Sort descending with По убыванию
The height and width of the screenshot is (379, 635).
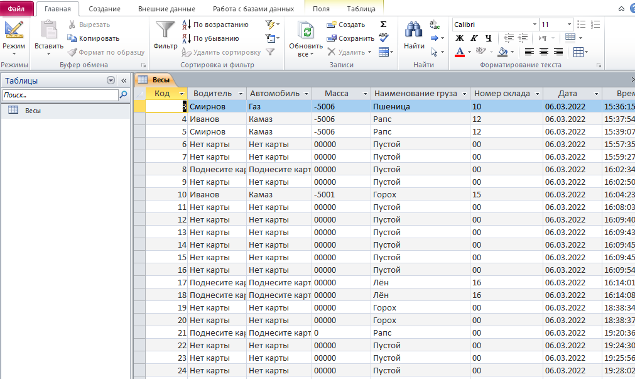point(210,38)
